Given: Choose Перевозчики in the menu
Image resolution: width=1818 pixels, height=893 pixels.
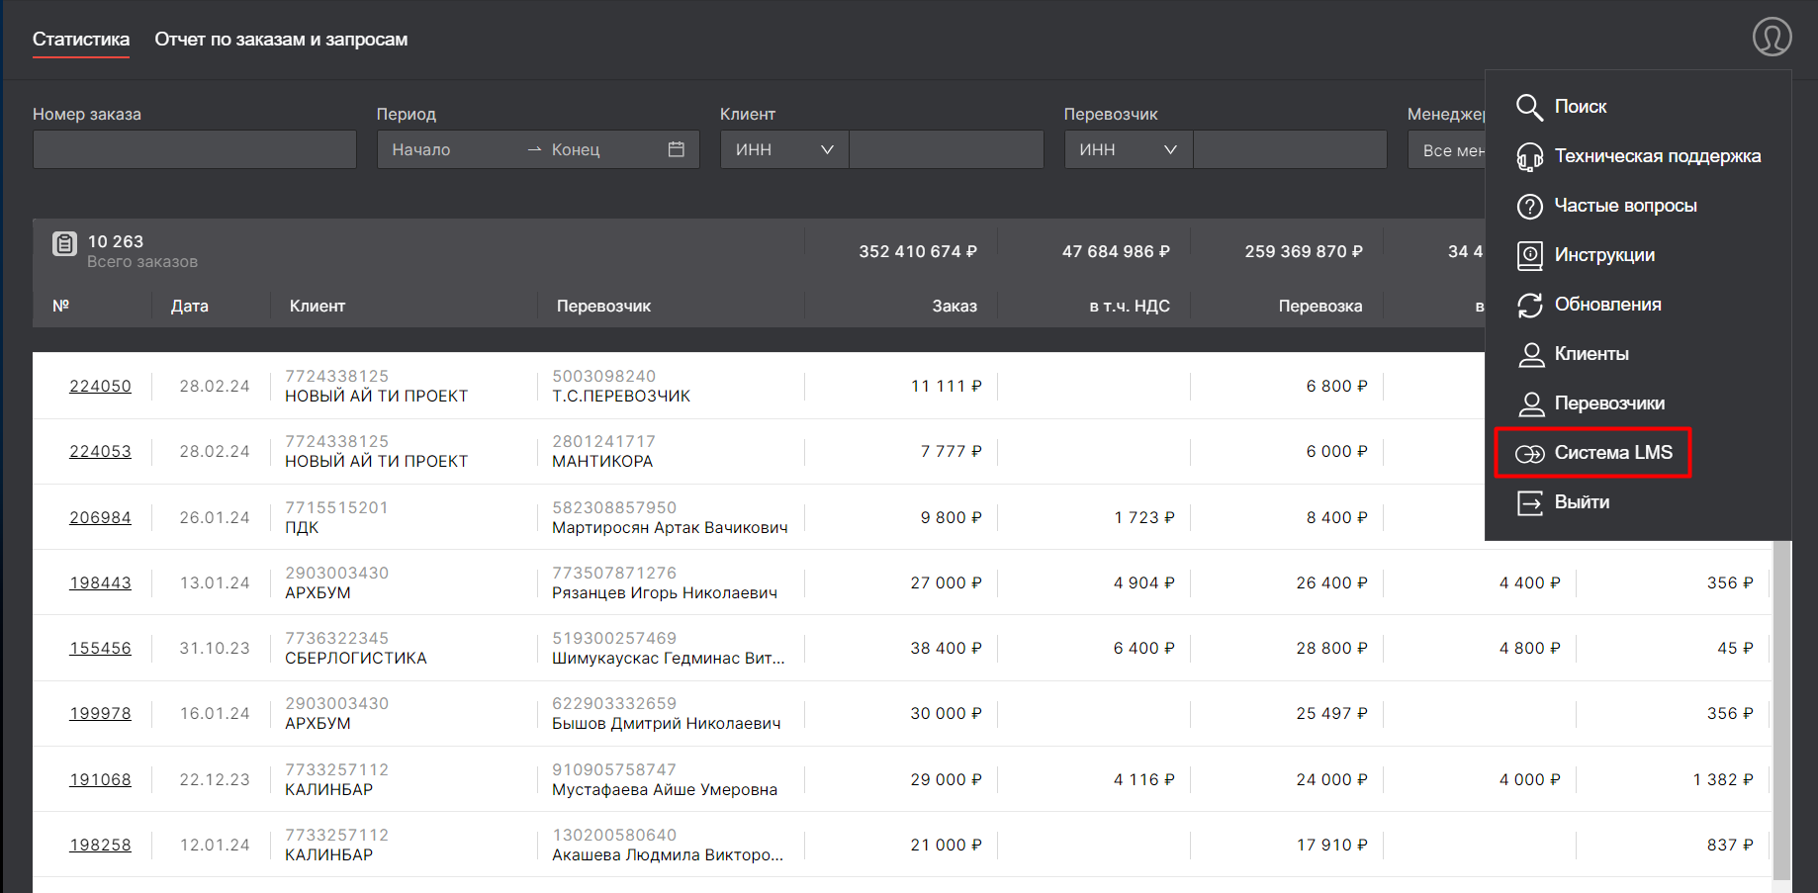Looking at the screenshot, I should [1609, 403].
